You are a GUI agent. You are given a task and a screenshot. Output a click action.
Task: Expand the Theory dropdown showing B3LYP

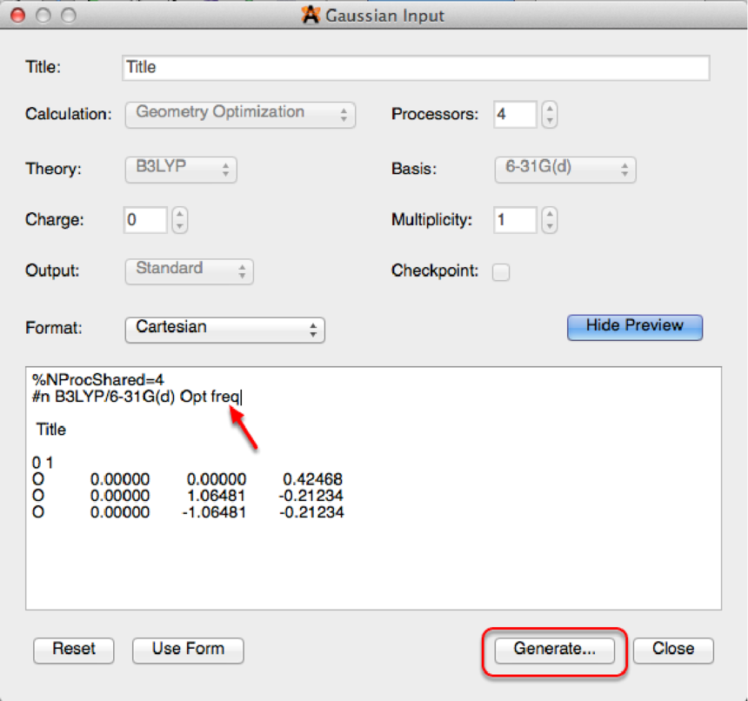[x=181, y=169]
